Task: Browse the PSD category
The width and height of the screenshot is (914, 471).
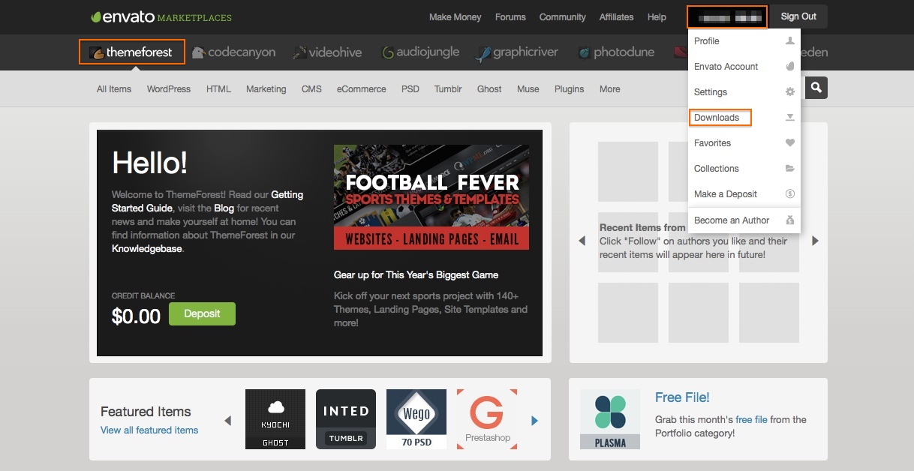Action: coord(410,89)
